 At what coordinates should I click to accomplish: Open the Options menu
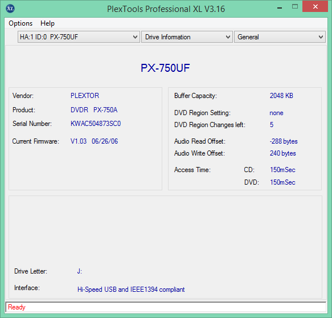21,23
